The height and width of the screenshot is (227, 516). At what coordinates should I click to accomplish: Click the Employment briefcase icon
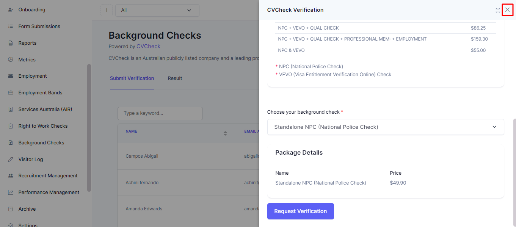click(11, 76)
